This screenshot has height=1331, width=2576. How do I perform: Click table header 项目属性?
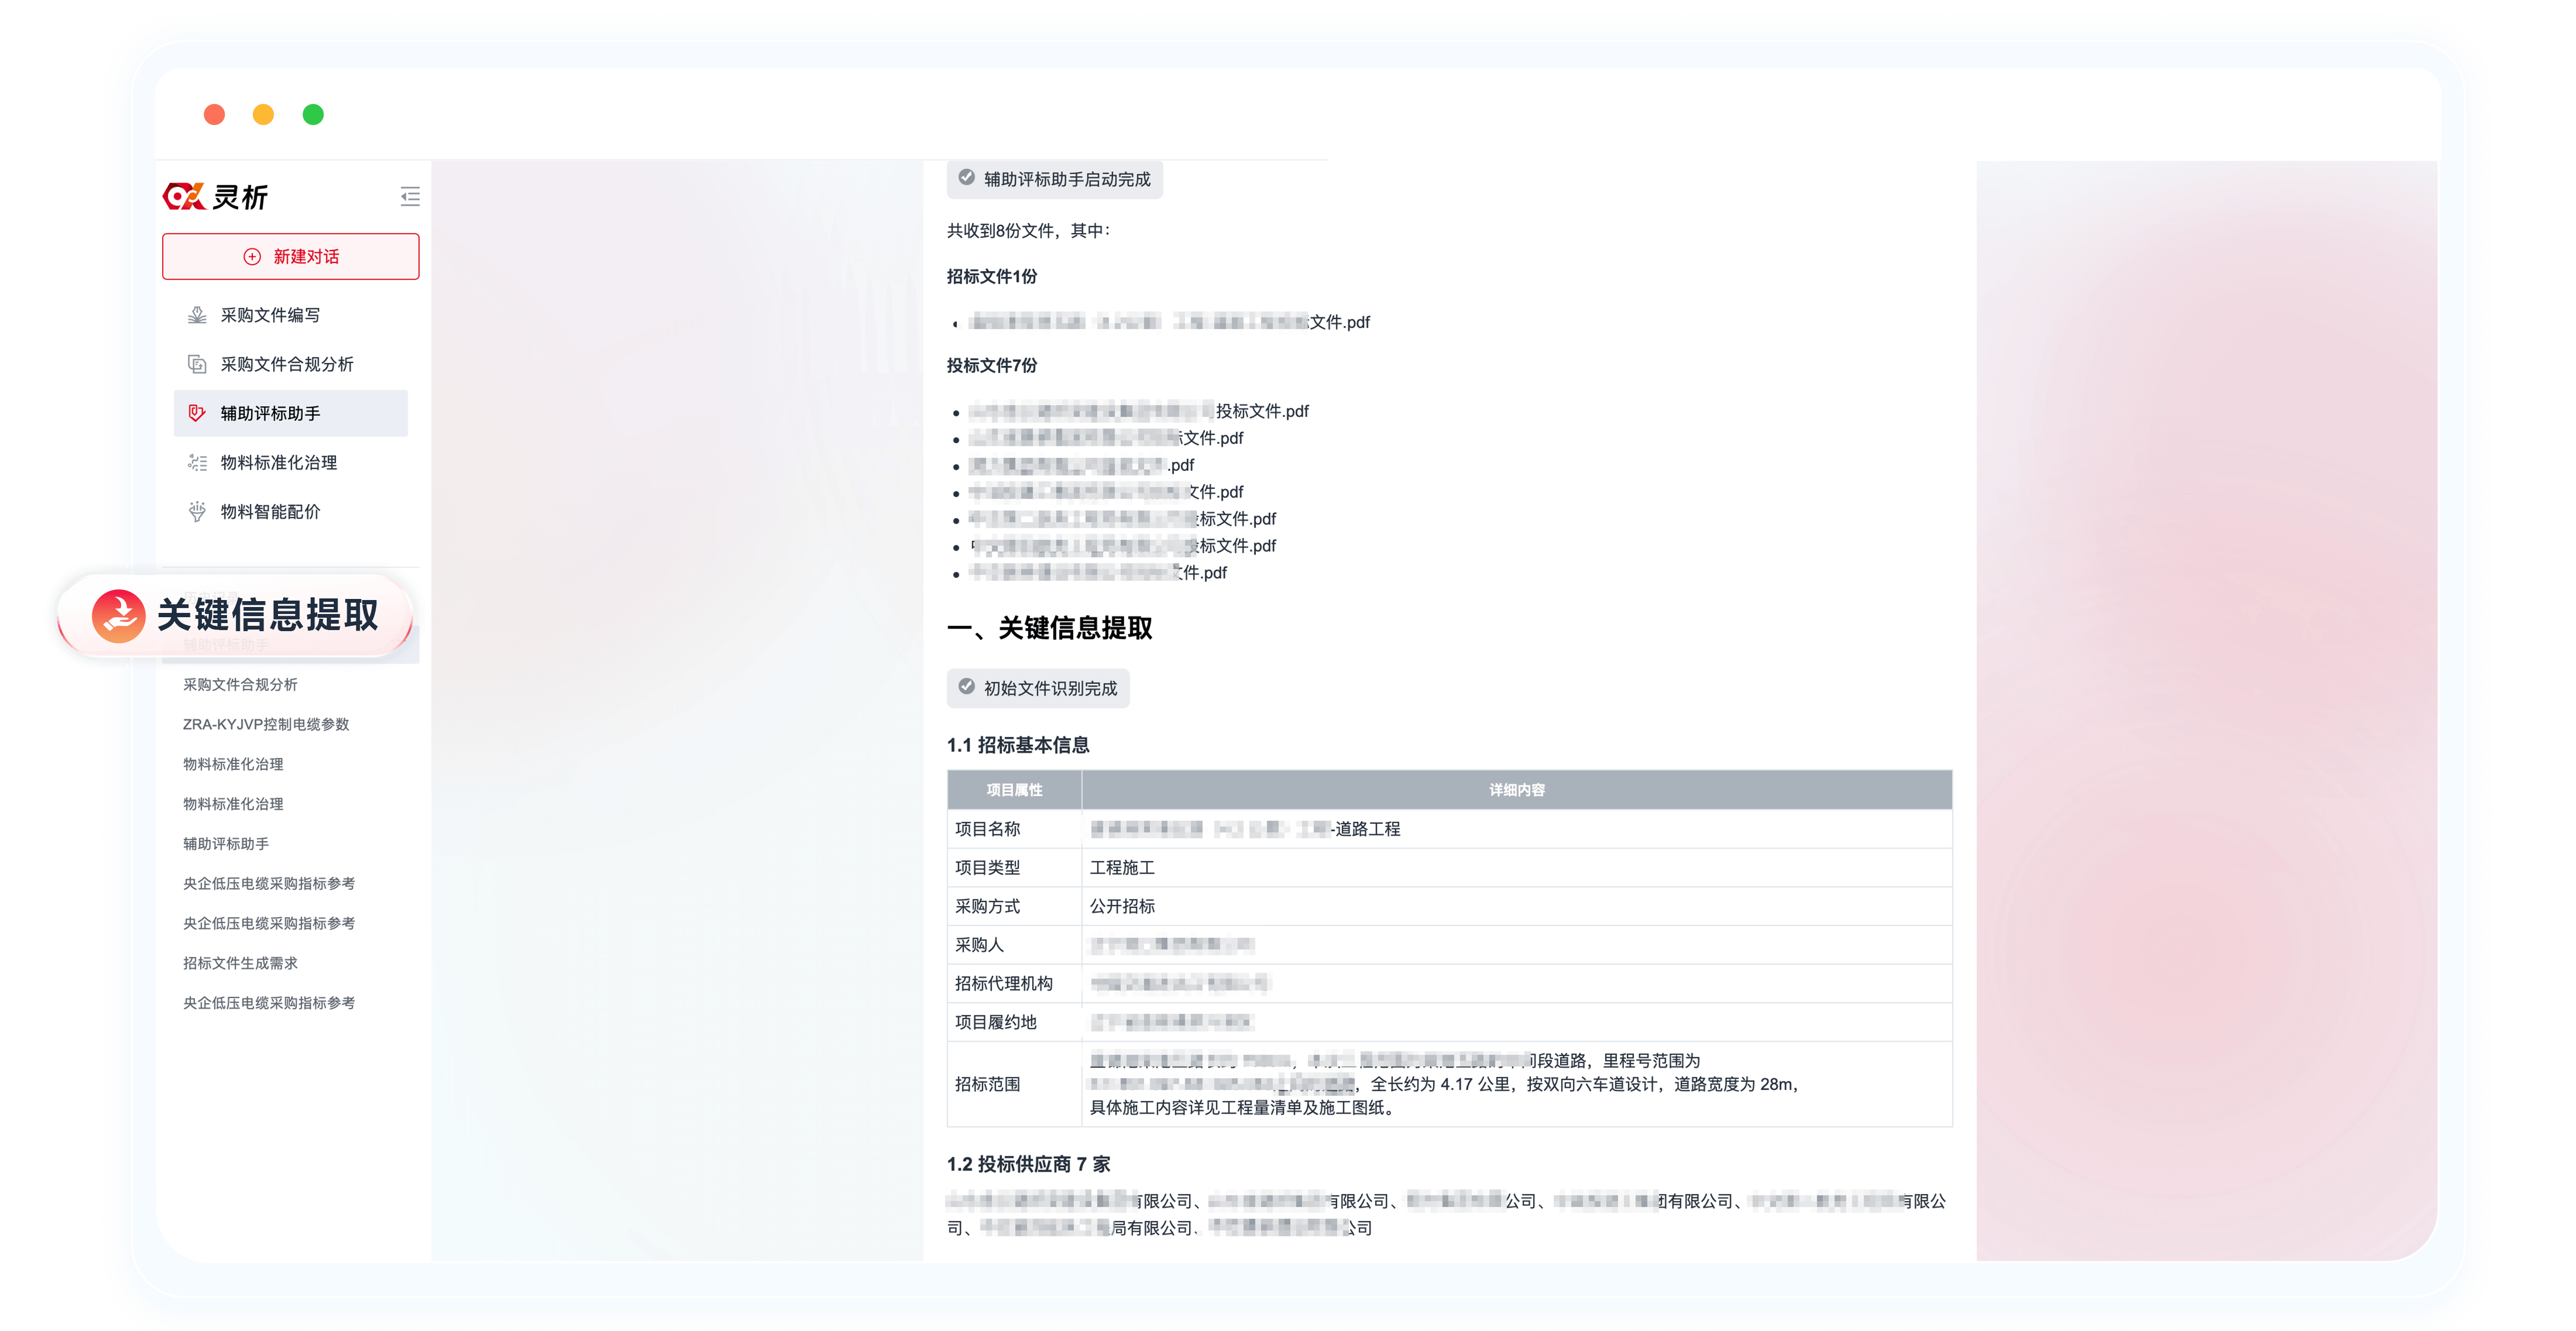tap(1014, 789)
